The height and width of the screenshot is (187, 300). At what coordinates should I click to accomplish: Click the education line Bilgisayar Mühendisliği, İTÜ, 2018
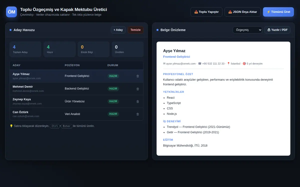[x=185, y=146]
